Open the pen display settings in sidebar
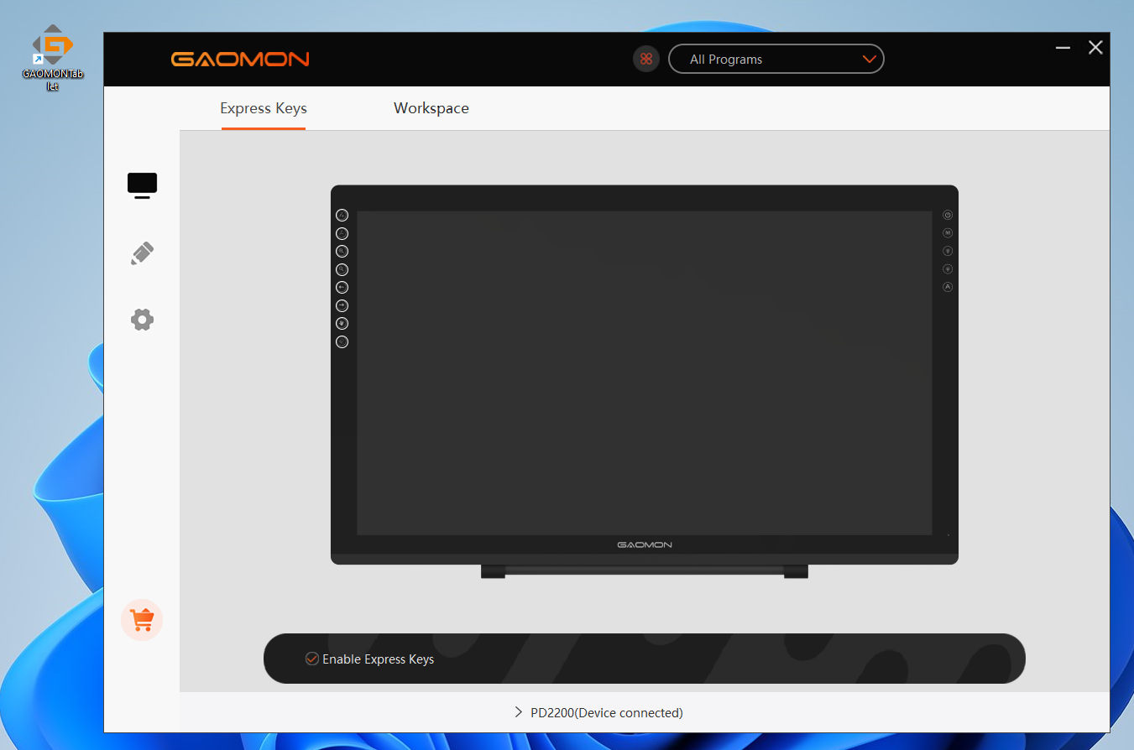This screenshot has height=750, width=1134. click(142, 185)
